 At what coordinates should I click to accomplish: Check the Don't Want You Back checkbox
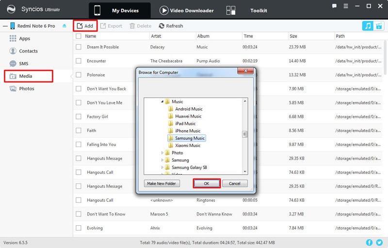tap(79, 89)
